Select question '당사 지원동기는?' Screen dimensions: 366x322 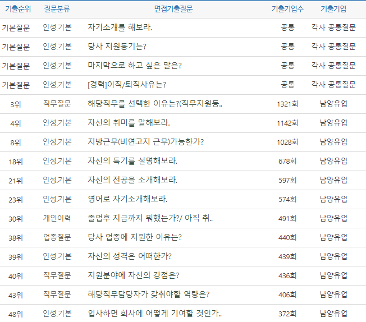pos(117,47)
